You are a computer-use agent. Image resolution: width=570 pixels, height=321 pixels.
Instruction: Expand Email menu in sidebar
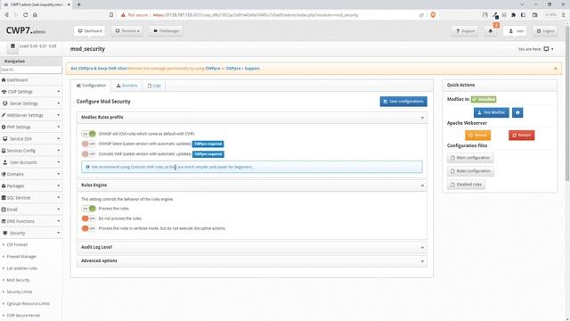31,210
